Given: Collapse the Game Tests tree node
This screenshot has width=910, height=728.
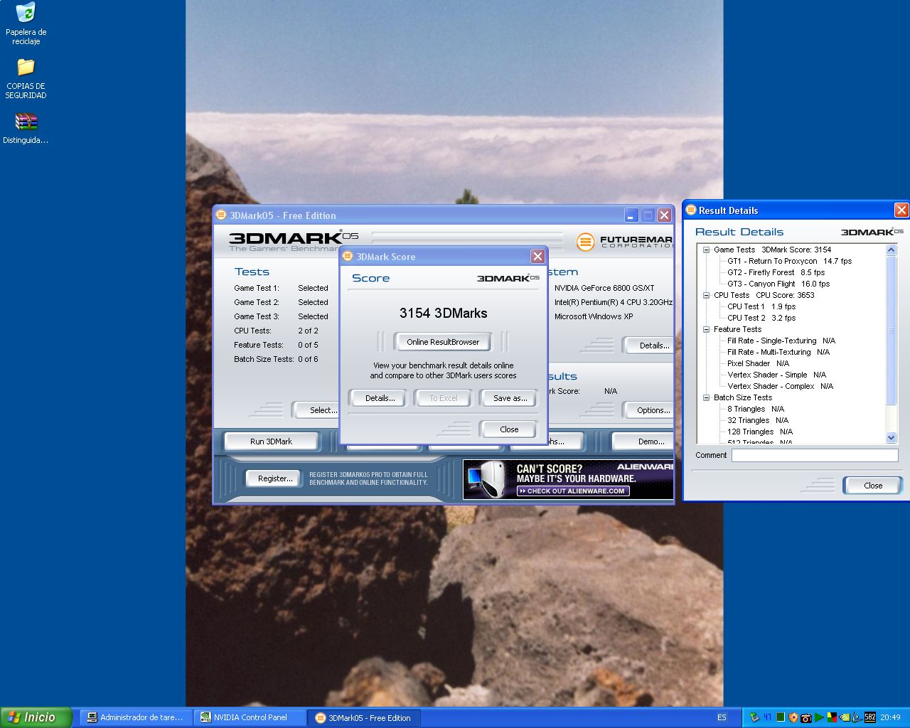Looking at the screenshot, I should click(706, 250).
